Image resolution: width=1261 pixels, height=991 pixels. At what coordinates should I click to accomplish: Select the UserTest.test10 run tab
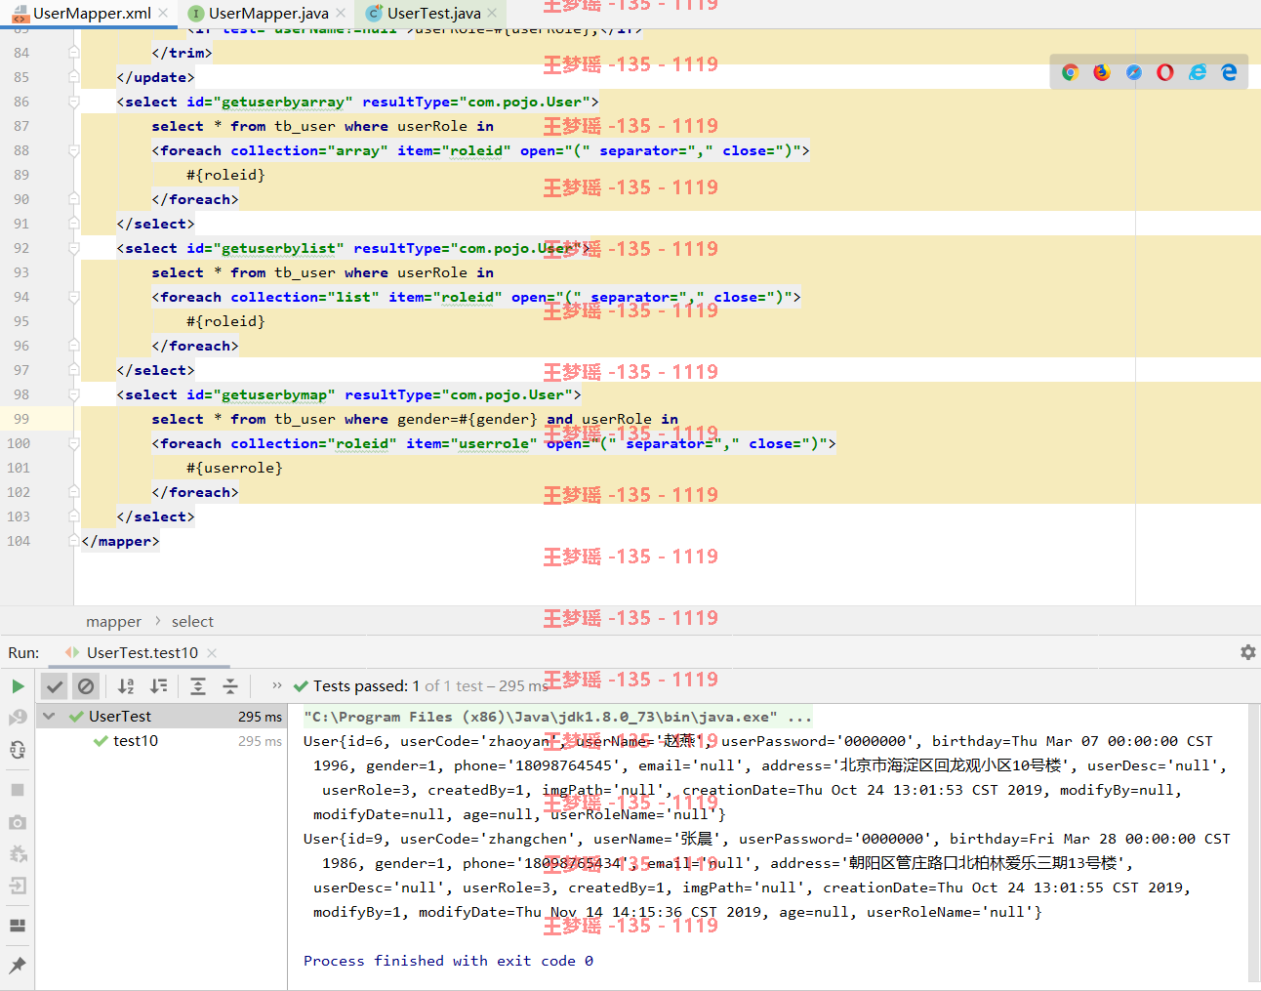(142, 652)
